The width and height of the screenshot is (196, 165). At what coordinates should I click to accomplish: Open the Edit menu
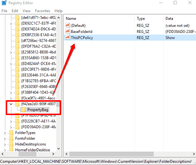pyautogui.click(x=15, y=11)
